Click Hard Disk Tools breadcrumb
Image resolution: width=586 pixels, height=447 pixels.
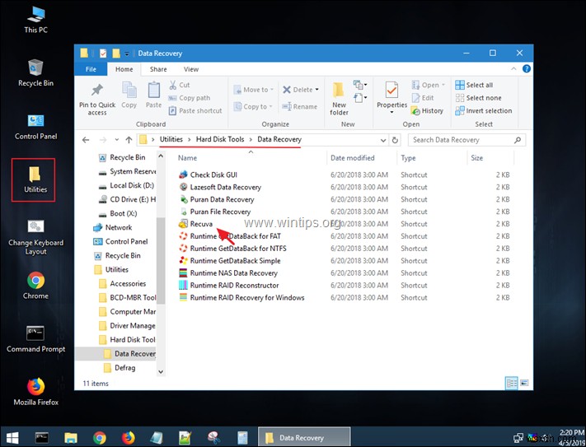coord(220,139)
